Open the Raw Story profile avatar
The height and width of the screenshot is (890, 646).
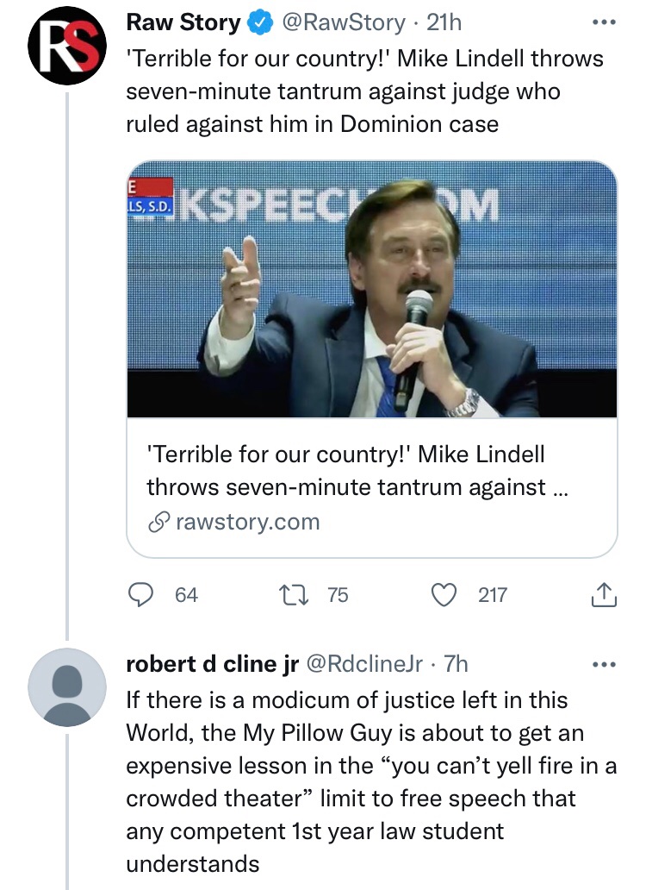tap(67, 46)
